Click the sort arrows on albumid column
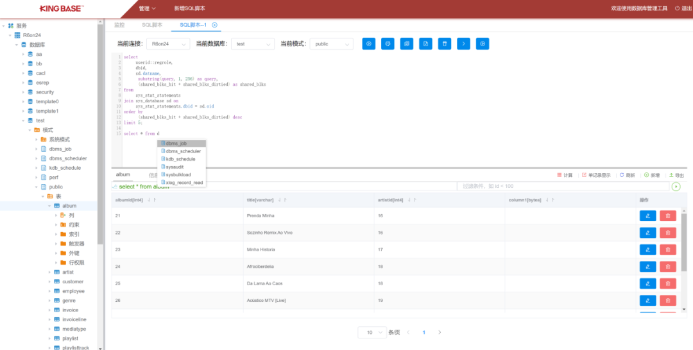 (x=151, y=200)
